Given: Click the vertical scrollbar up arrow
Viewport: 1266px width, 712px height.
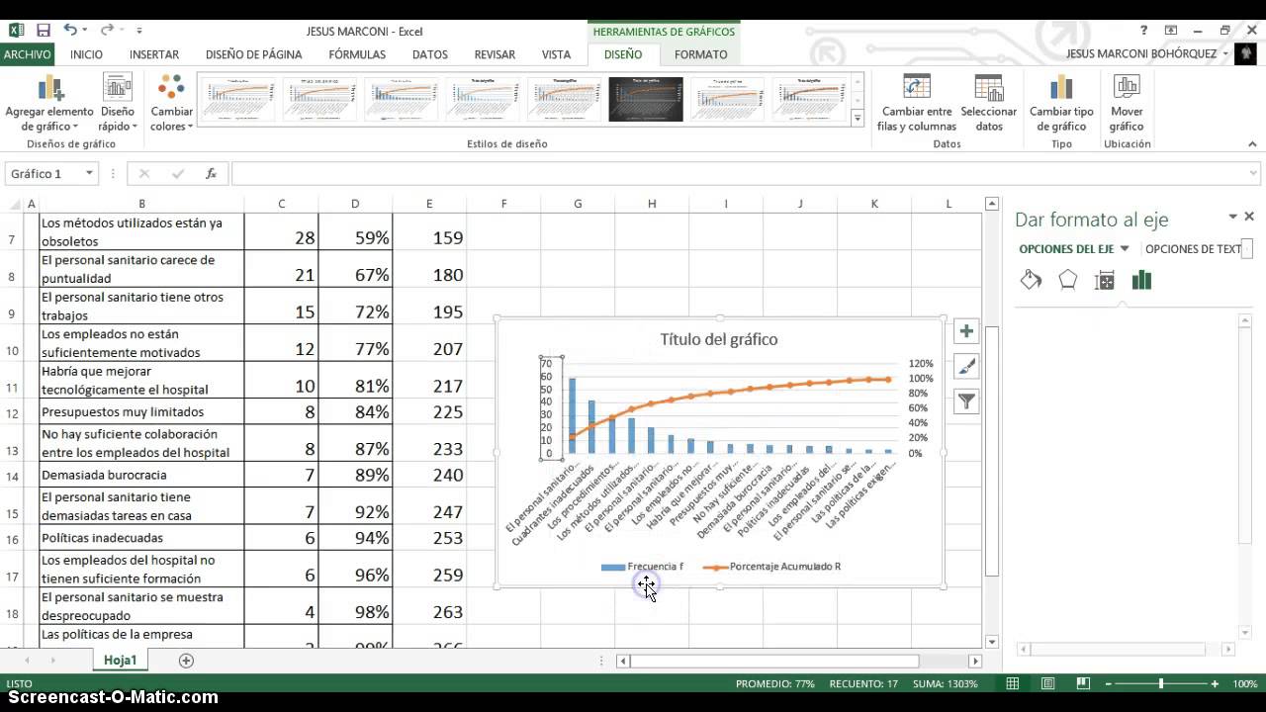Looking at the screenshot, I should point(992,204).
